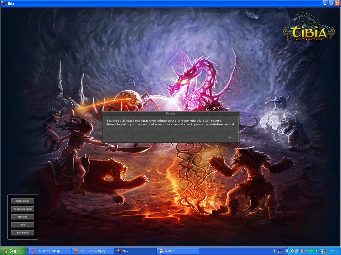Screen dimensions: 341x255
Task: Open the on-screen keyboard tray icon
Action: (x=280, y=251)
